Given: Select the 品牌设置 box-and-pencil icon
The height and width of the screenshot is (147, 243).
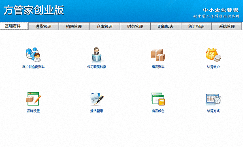Looking at the screenshot, I should click(x=33, y=99).
